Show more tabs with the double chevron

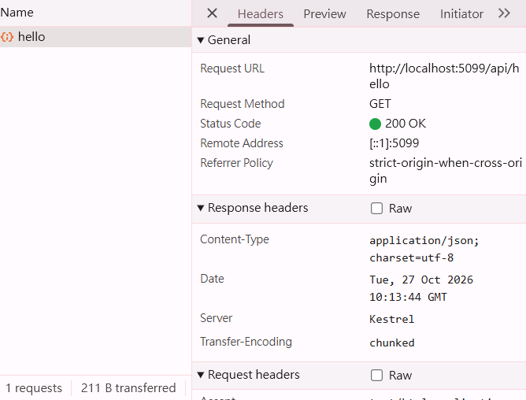pos(504,13)
